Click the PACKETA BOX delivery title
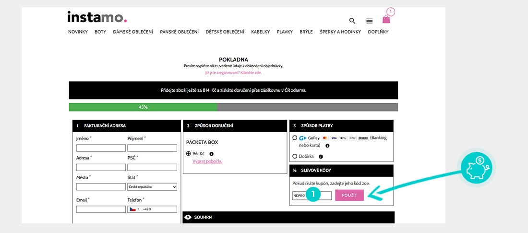Screen dimensions: 528x233 pyautogui.click(x=202, y=142)
